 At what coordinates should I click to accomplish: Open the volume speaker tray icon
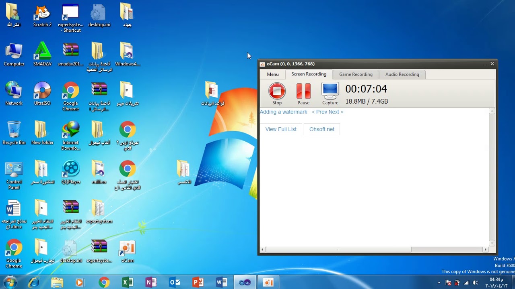pyautogui.click(x=476, y=283)
